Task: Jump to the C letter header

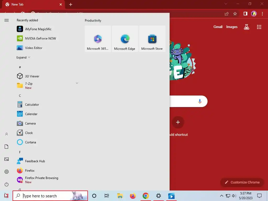Action: (20, 96)
